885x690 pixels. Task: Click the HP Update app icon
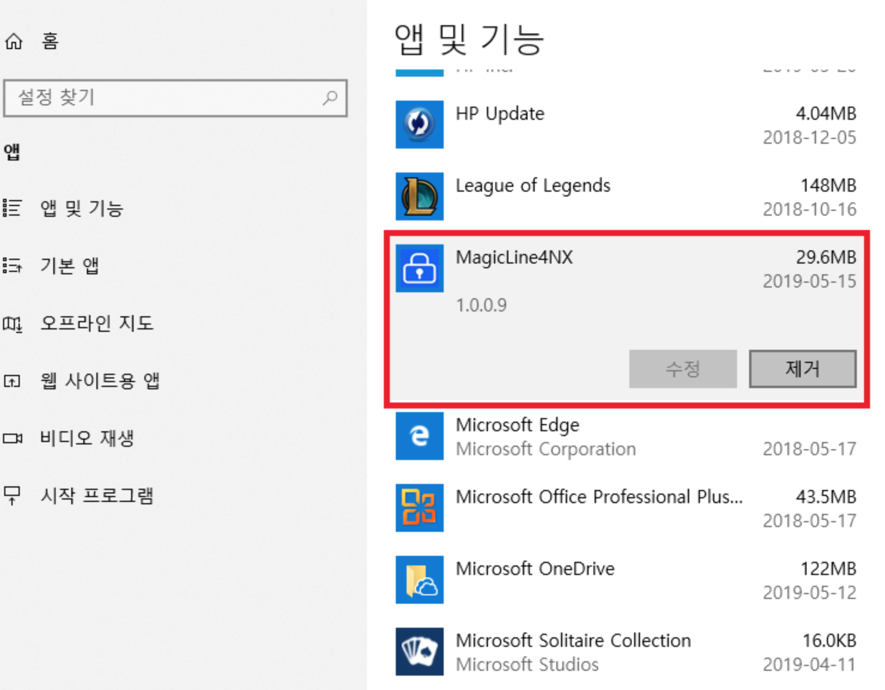[x=419, y=125]
